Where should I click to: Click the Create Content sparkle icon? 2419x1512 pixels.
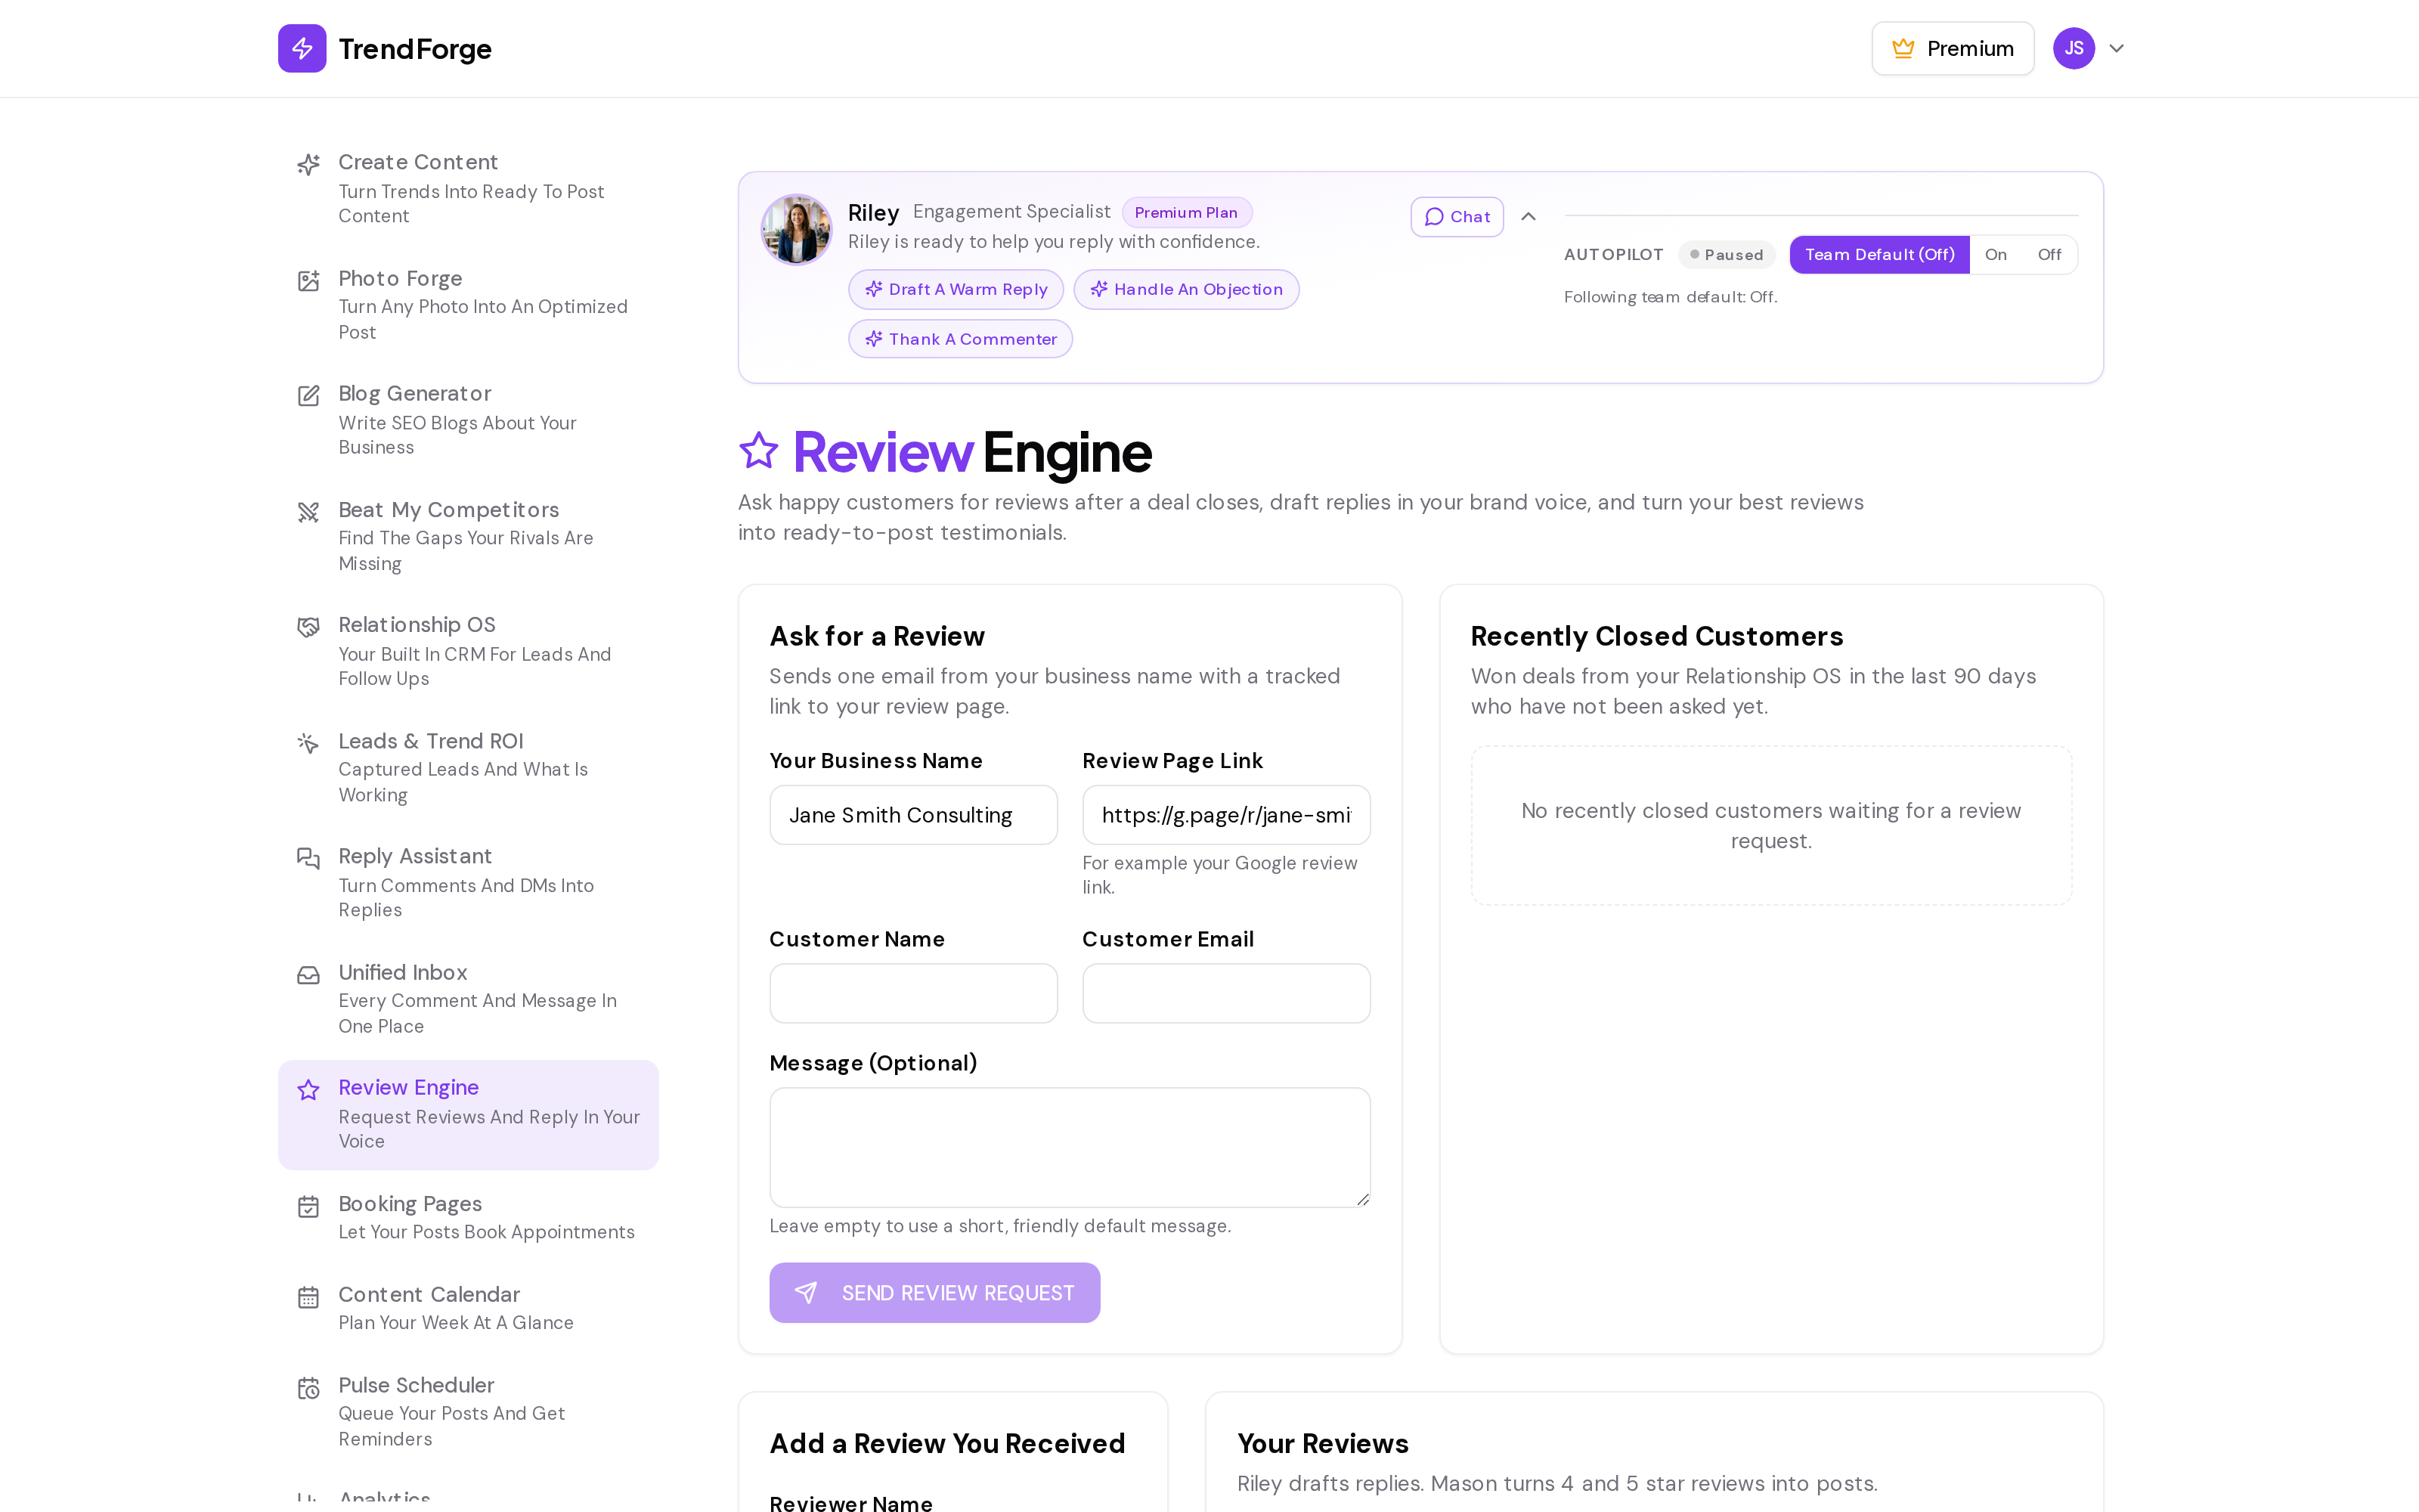[309, 164]
